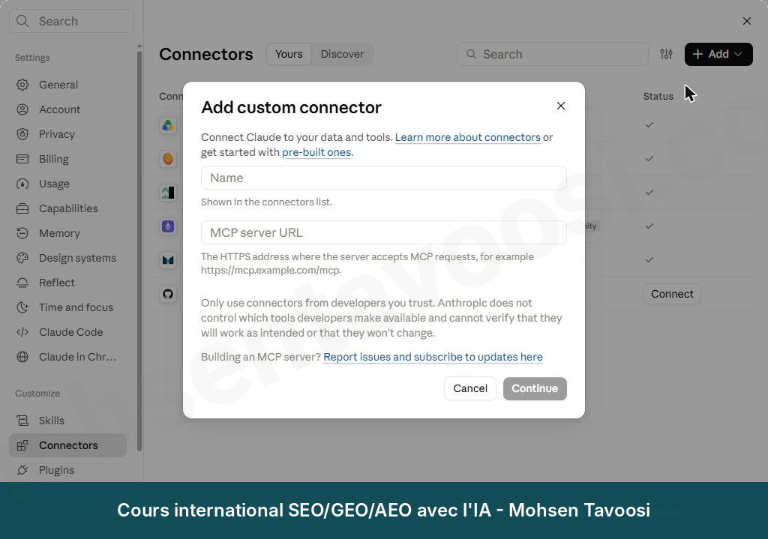Open the connector filter sliders icon
768x539 pixels.
[666, 54]
